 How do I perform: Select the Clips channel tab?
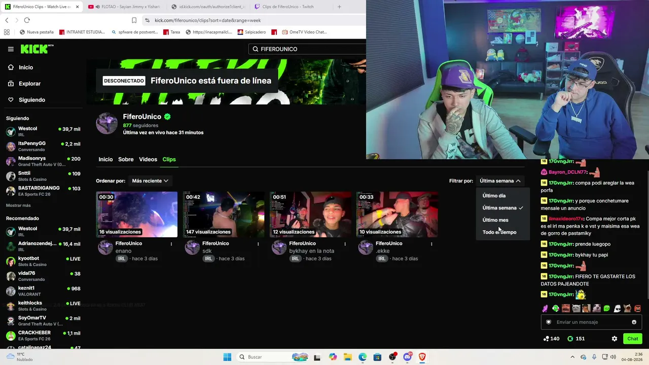point(169,159)
